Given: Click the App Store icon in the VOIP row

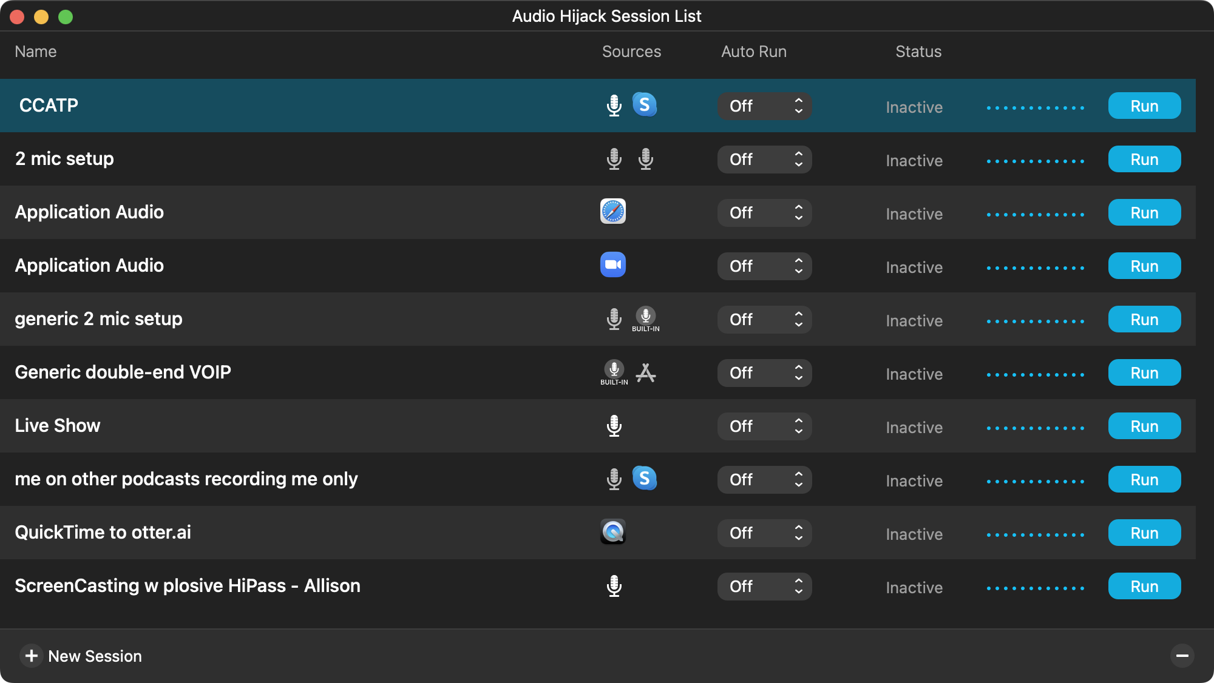Looking at the screenshot, I should click(x=645, y=372).
